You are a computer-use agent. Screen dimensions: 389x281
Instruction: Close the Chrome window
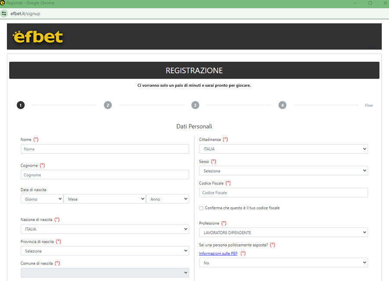tap(385, 3)
